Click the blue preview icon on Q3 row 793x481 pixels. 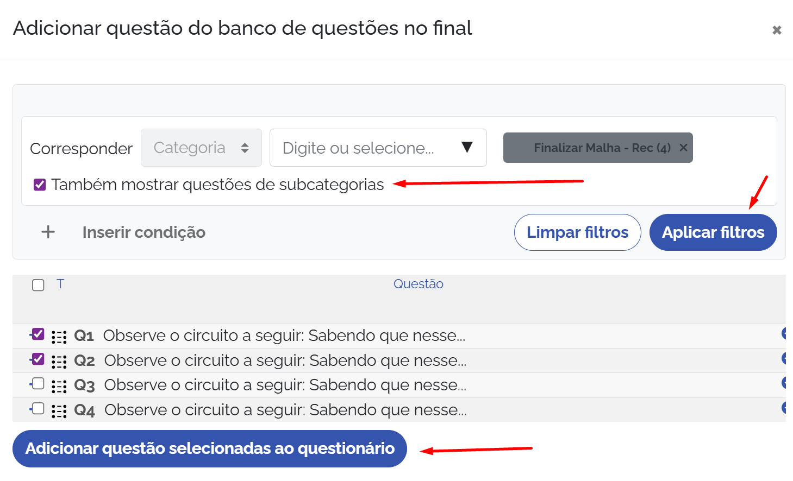coord(786,383)
